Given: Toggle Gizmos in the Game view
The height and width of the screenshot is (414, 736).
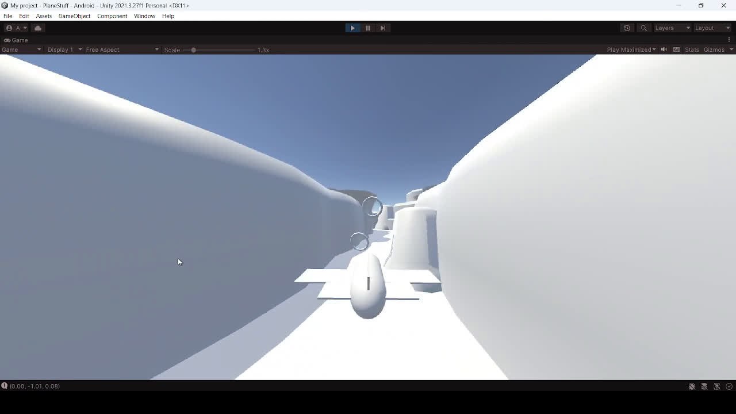Looking at the screenshot, I should [714, 50].
